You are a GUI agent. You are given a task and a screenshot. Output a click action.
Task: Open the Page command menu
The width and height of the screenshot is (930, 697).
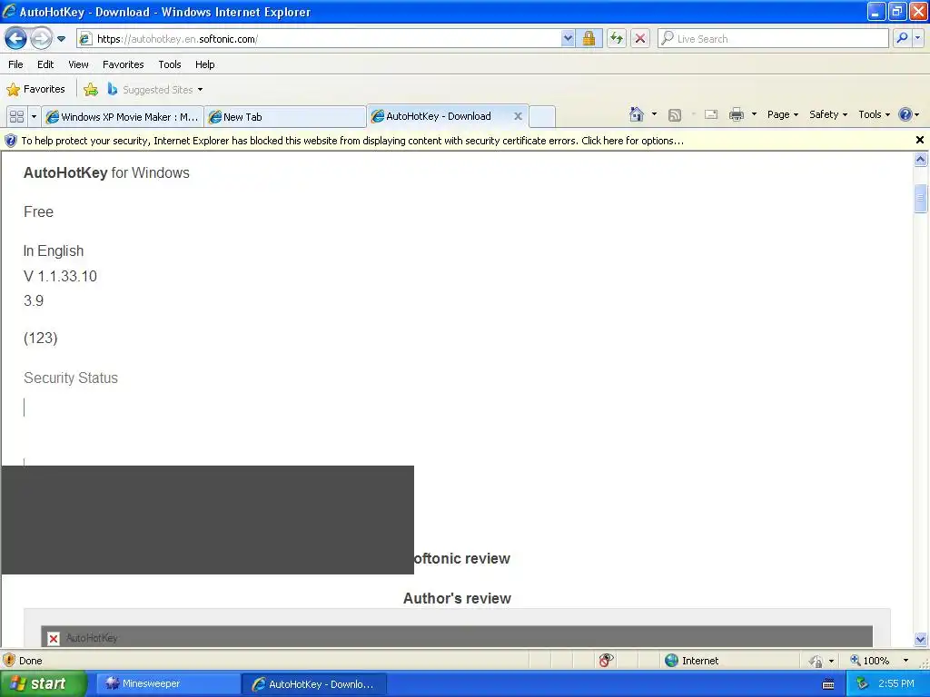pyautogui.click(x=782, y=114)
